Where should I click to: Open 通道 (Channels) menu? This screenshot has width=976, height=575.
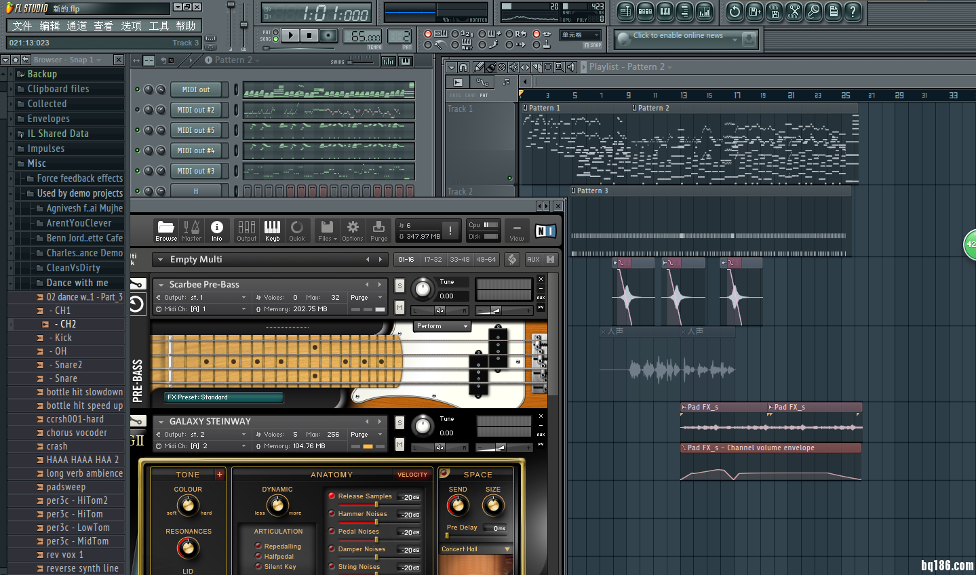tap(77, 26)
